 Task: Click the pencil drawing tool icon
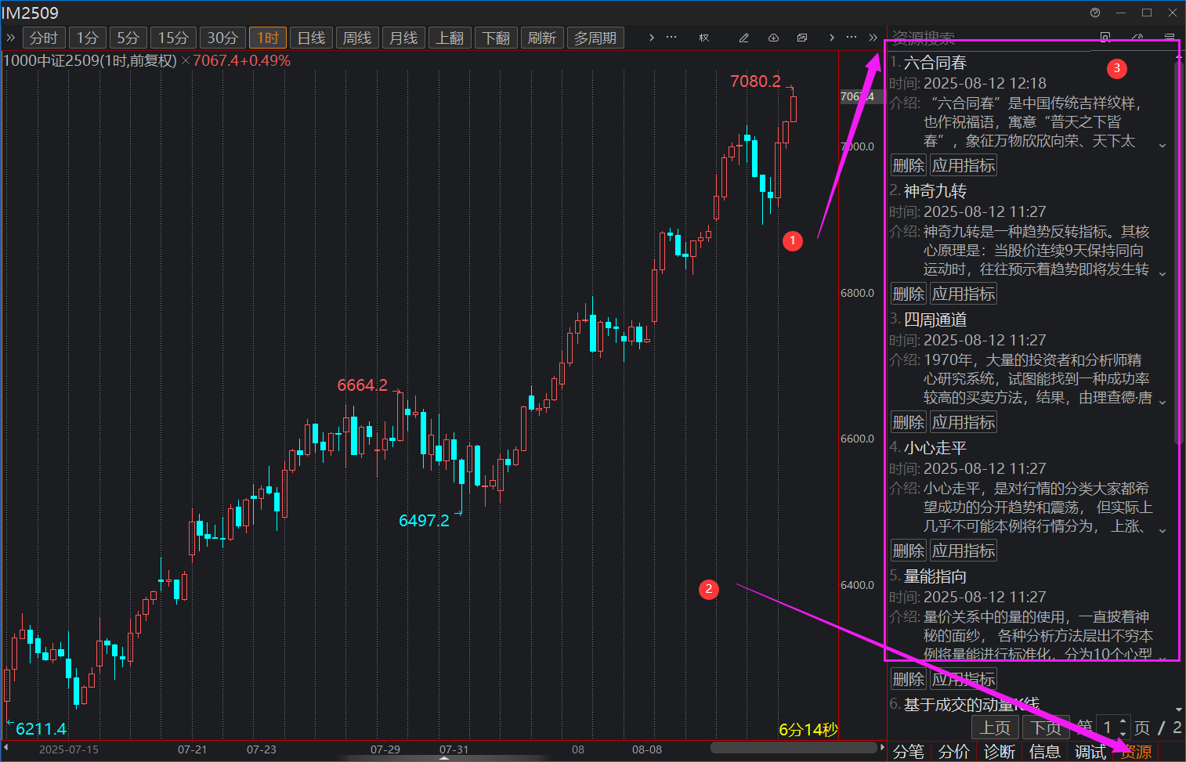(x=743, y=38)
